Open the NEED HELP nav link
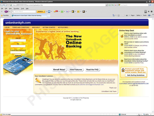The image size is (154, 116). [x=36, y=27]
